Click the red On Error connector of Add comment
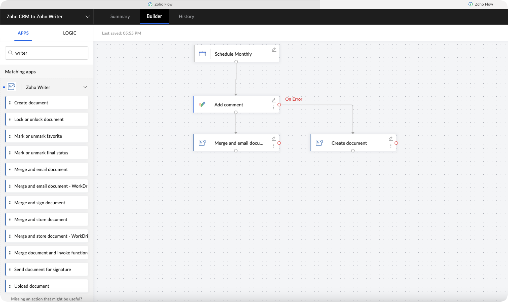The width and height of the screenshot is (508, 302). coord(279,105)
